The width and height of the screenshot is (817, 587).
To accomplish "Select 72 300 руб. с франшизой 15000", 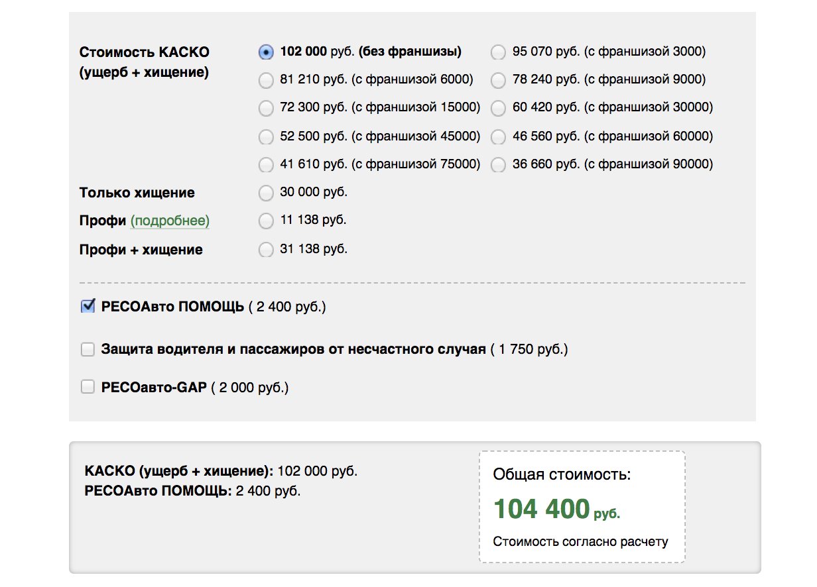I will tap(266, 108).
